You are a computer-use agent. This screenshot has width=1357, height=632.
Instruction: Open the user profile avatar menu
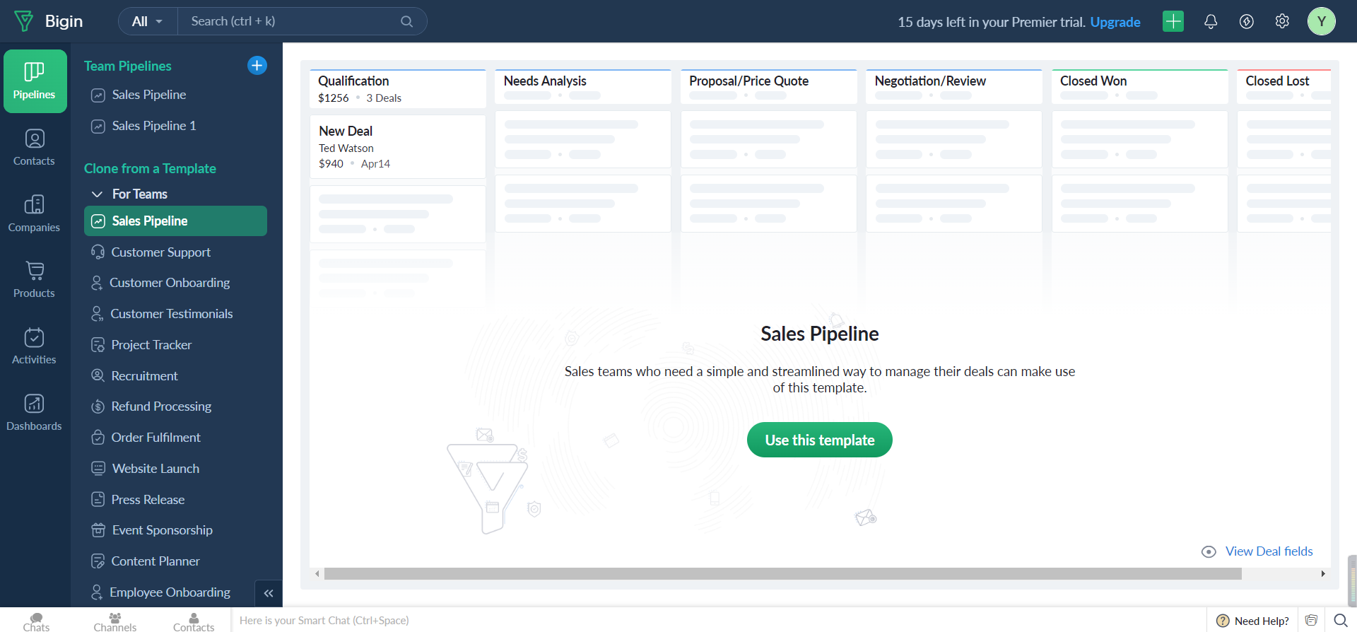pyautogui.click(x=1321, y=22)
